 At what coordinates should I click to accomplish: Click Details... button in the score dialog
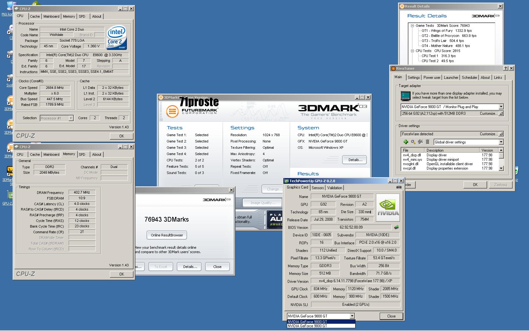coord(190,267)
